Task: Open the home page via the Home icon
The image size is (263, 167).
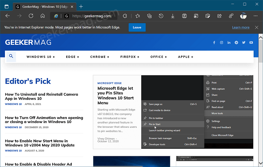Action: point(42,16)
